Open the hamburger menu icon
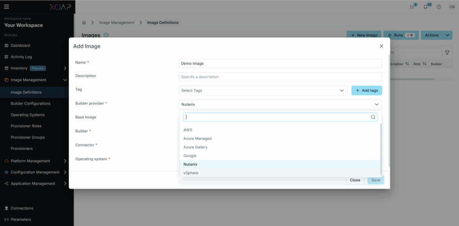The width and height of the screenshot is (459, 226). tap(6, 7)
